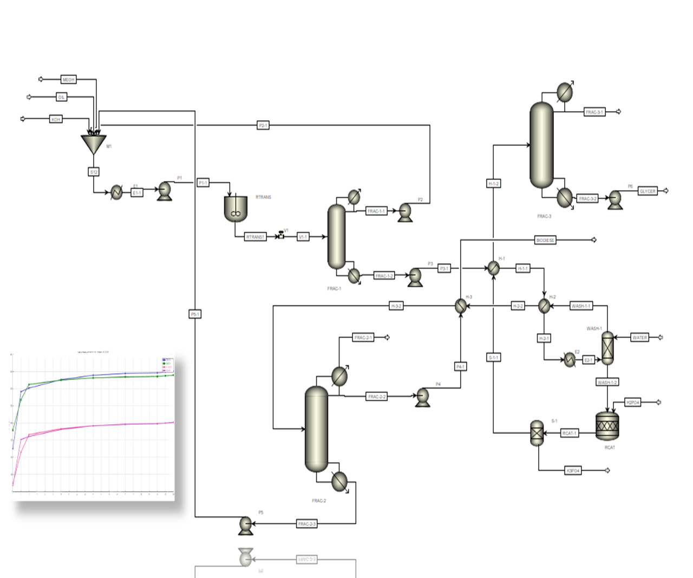The image size is (693, 578).
Task: Click the FRAC-1 distillation column
Action: [336, 237]
